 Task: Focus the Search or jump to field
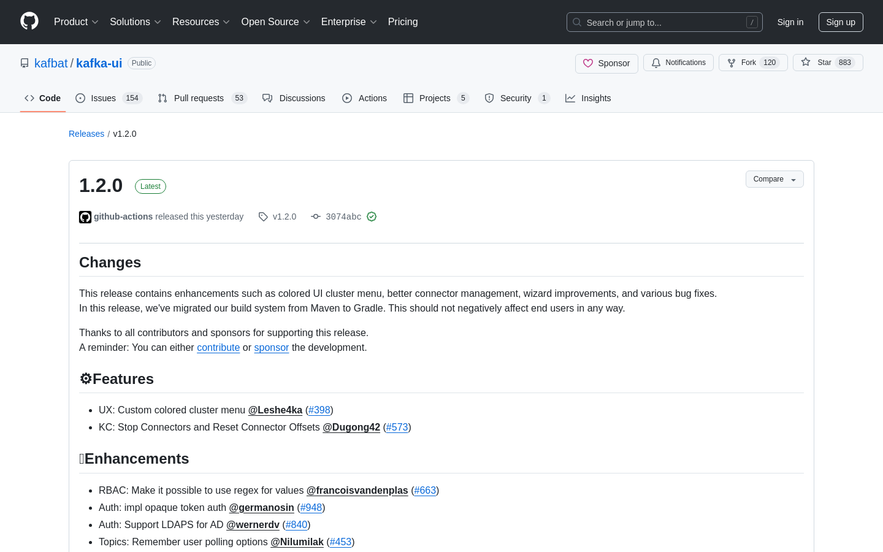pos(665,22)
